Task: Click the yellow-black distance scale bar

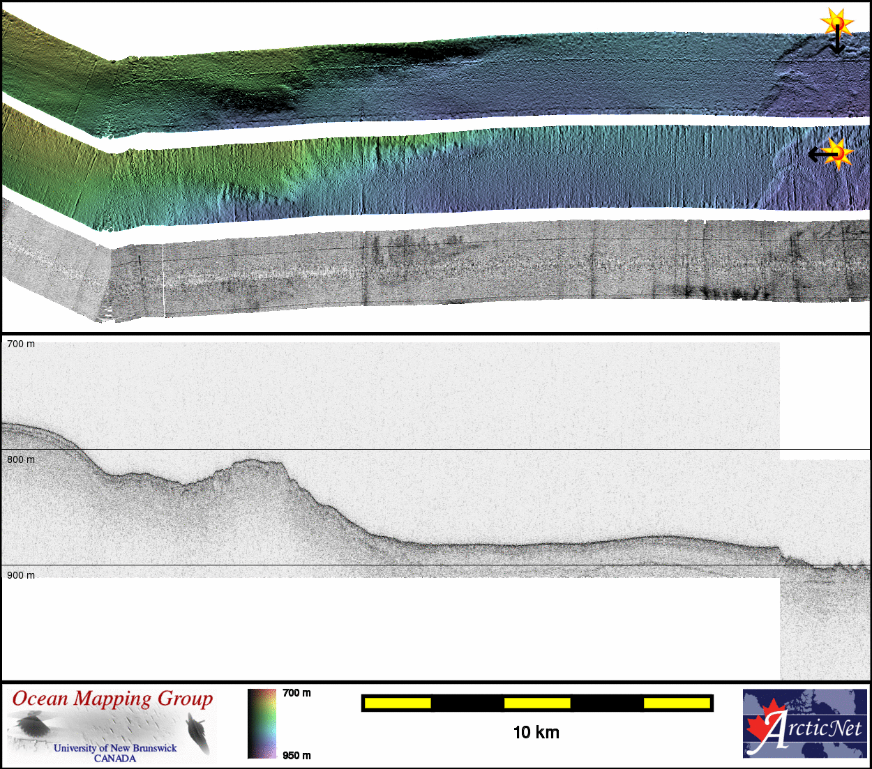Action: pos(536,703)
